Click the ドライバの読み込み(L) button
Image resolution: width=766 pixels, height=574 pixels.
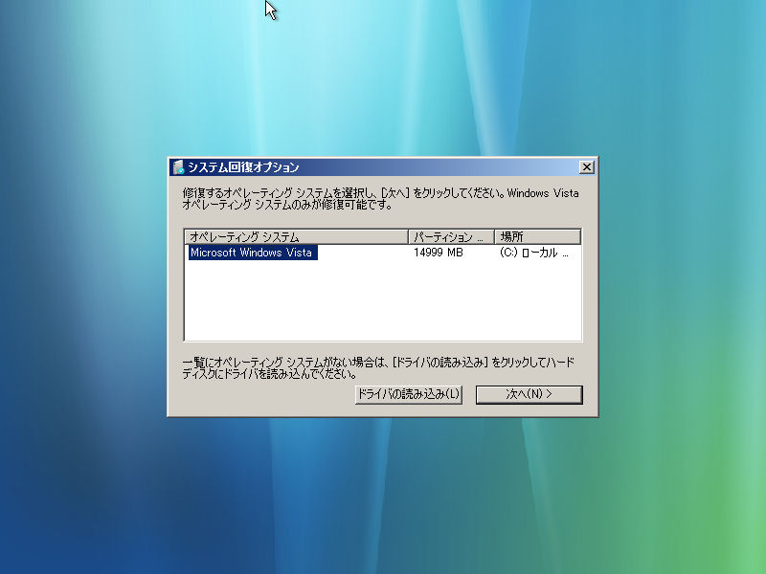pos(409,394)
